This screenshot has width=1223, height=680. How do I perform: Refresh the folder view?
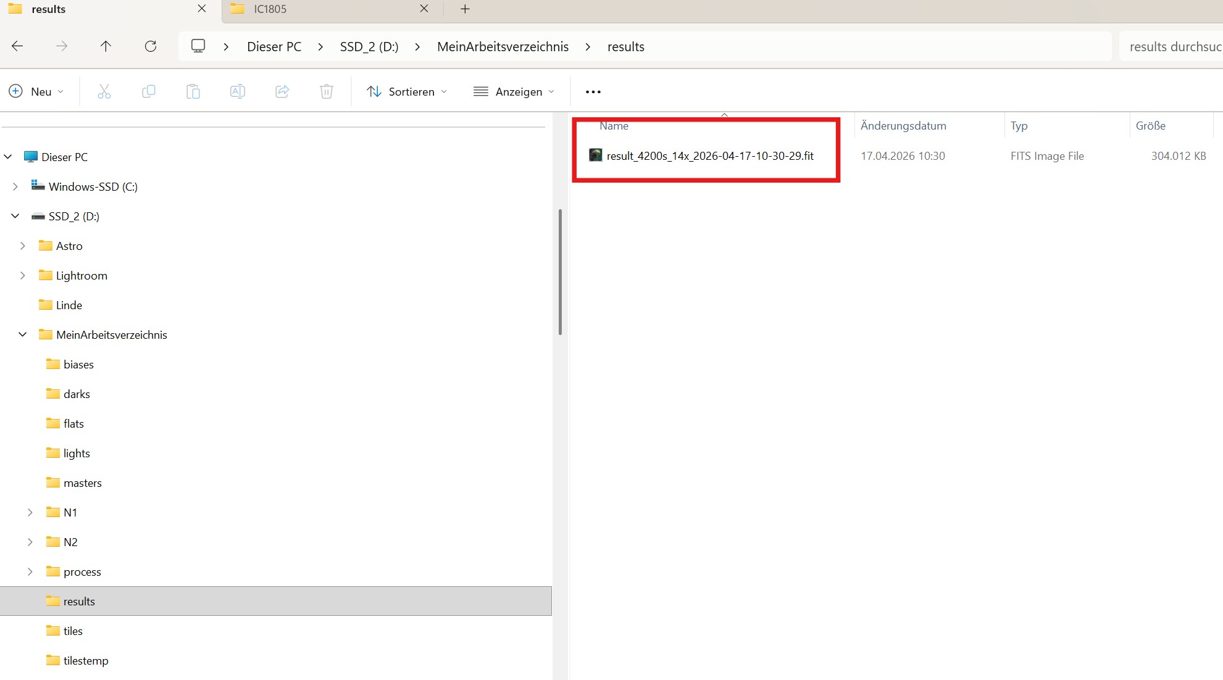[x=151, y=46]
